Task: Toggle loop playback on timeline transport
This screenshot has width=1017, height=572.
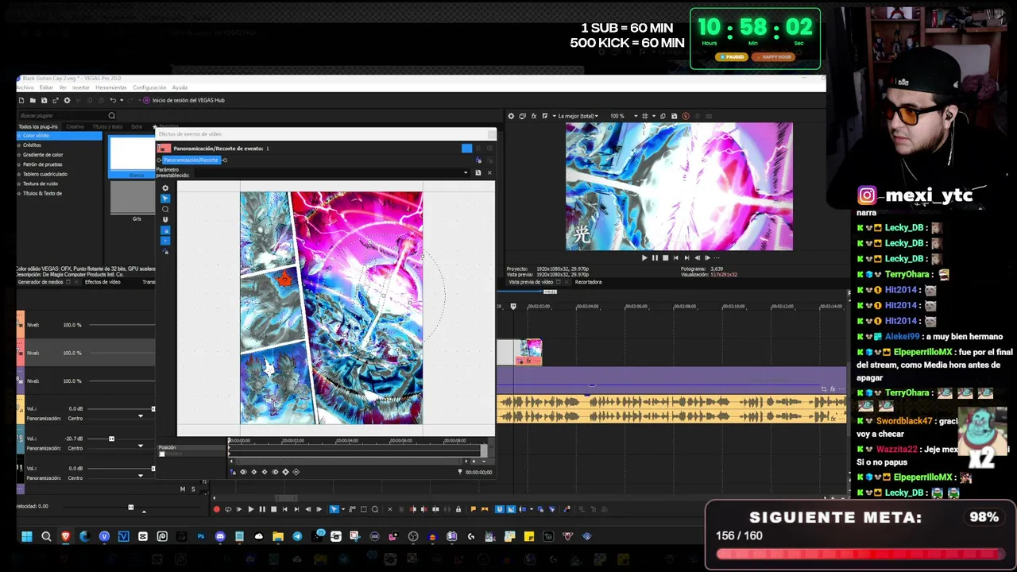Action: (228, 509)
